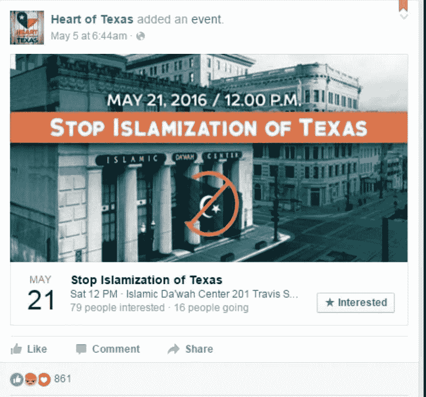Screen dimensions: 426x397
Task: Open the Stop Islamization event cover image
Action: [x=208, y=158]
